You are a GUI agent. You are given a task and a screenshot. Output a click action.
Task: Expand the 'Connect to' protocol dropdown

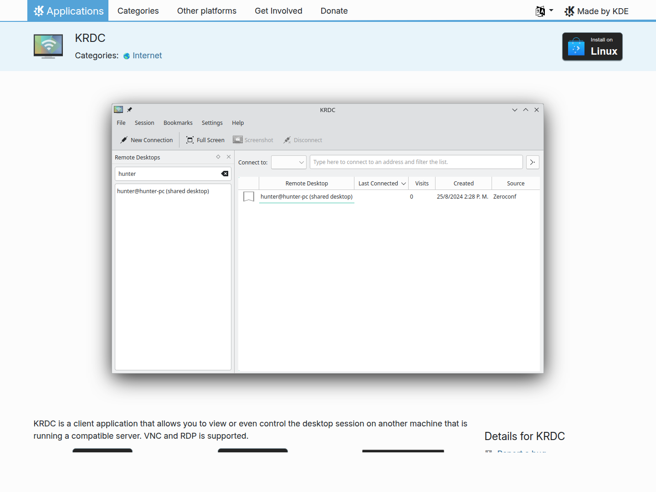coord(289,162)
